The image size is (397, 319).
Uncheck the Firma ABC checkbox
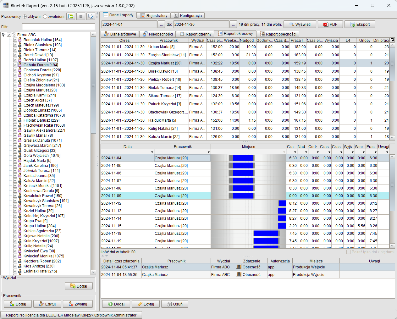pos(9,35)
